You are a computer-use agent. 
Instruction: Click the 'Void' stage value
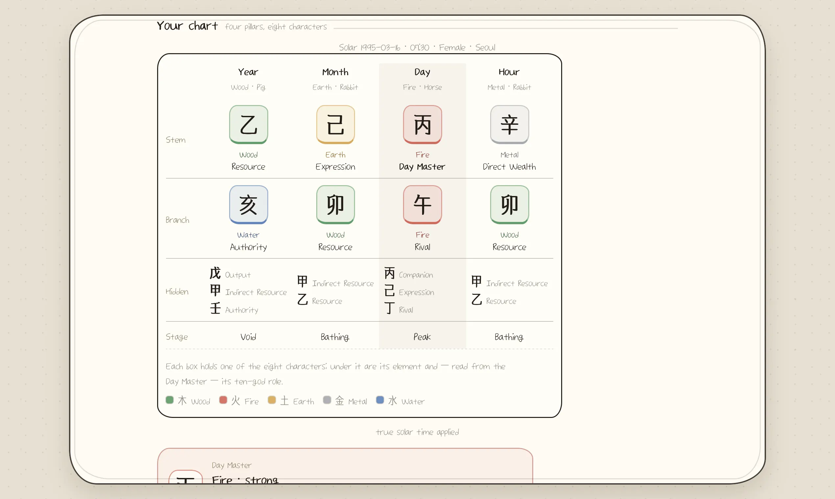[x=248, y=337]
